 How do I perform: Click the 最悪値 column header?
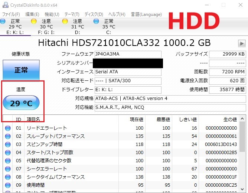point(159,119)
